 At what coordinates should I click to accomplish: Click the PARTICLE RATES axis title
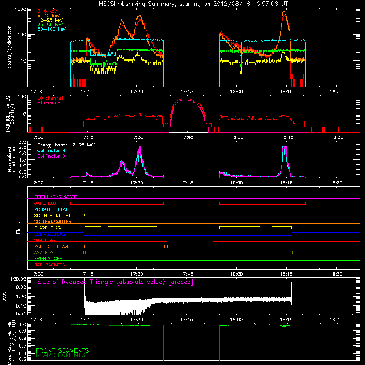pos(8,114)
